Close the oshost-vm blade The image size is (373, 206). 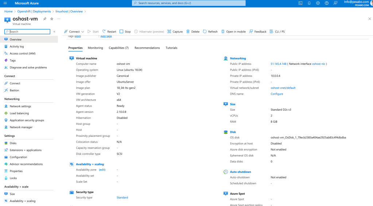(x=369, y=19)
